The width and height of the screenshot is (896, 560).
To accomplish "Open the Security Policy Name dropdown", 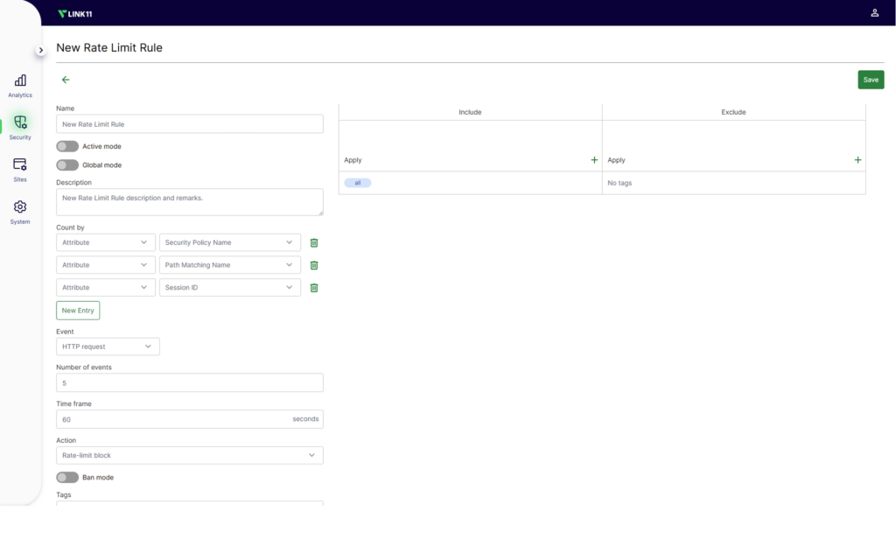I will (230, 242).
